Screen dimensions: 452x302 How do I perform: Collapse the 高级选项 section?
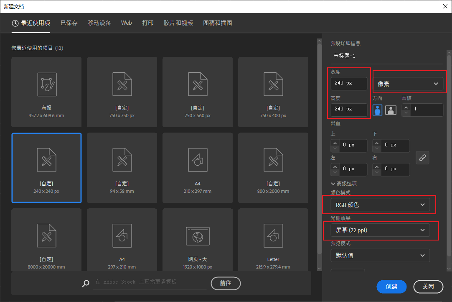pos(344,184)
